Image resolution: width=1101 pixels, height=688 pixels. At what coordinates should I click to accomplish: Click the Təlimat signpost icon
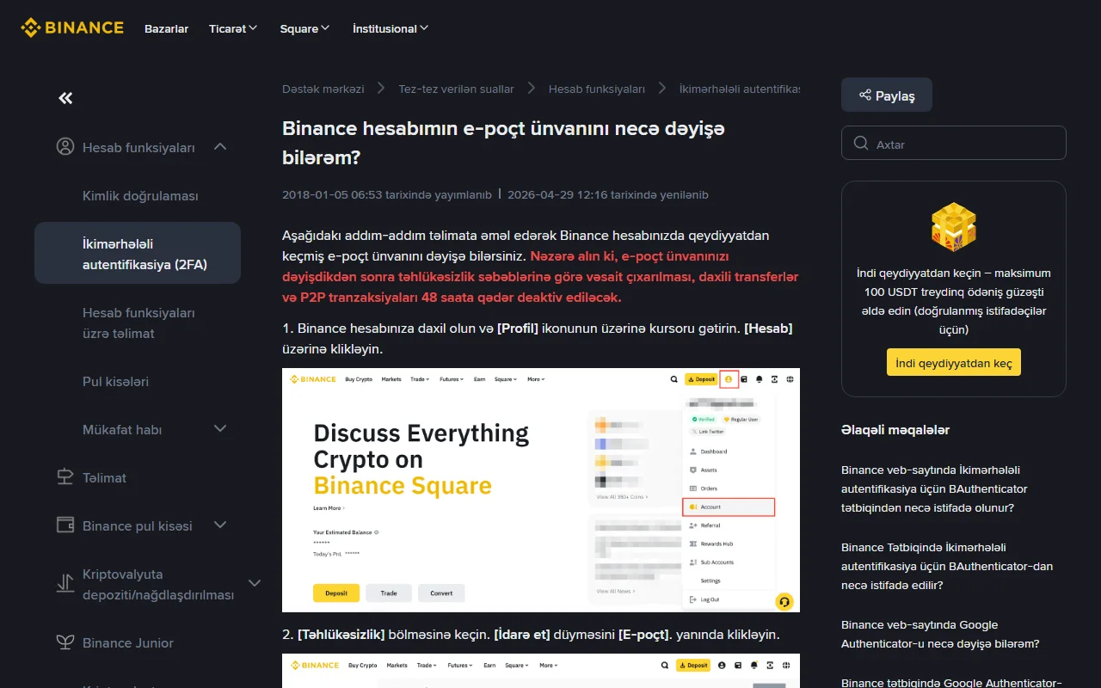coord(65,477)
